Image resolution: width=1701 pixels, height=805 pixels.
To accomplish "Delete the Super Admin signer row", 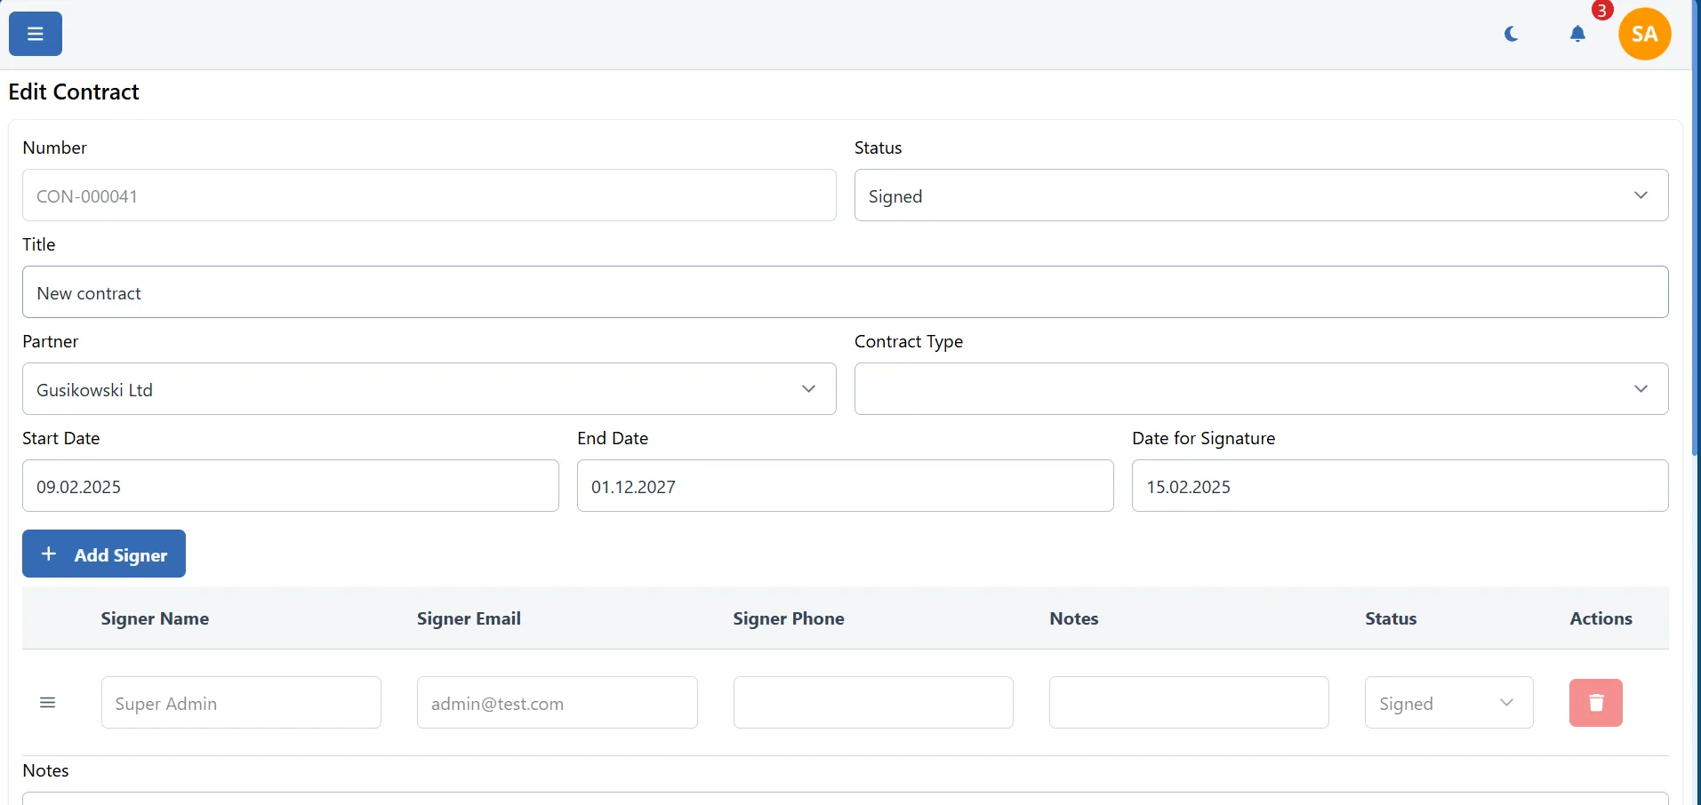I will click(x=1595, y=703).
